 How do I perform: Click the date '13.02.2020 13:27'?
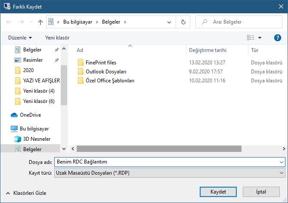pos(207,63)
